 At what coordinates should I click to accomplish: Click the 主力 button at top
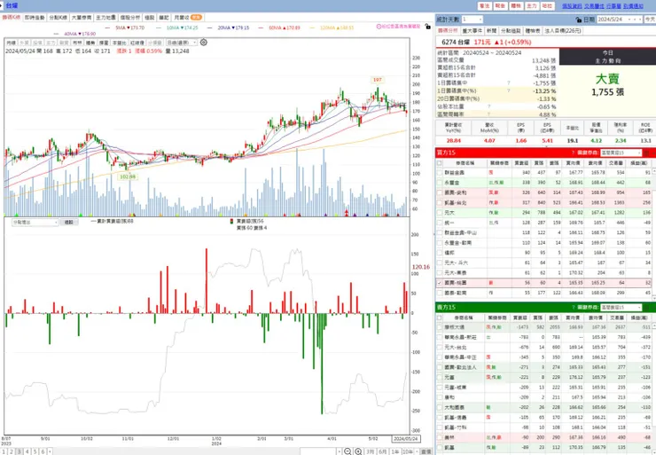[x=531, y=6]
